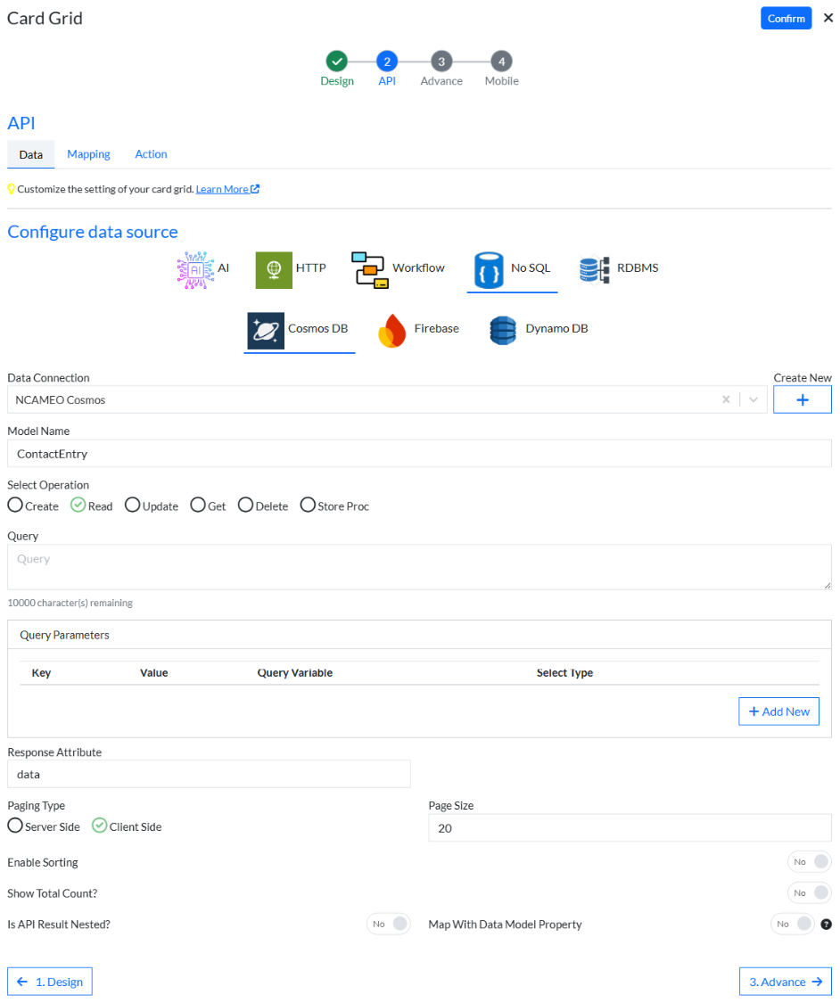The image size is (840, 1003).
Task: Switch to the Mapping tab
Action: point(88,154)
